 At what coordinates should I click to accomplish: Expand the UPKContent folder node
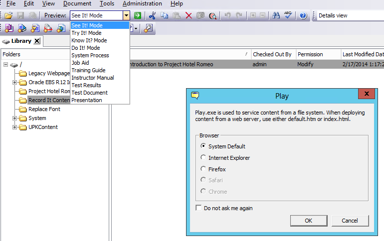15,127
